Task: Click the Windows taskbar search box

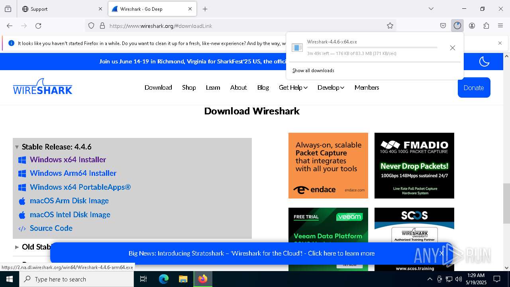Action: pyautogui.click(x=76, y=279)
